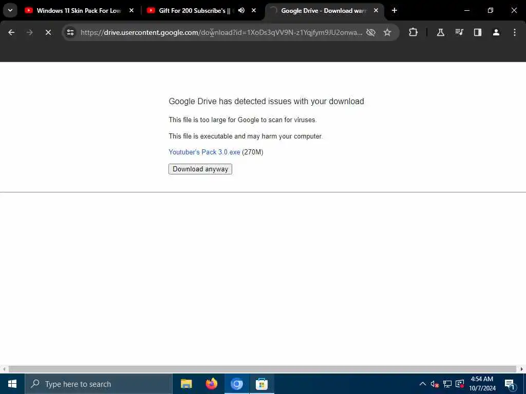
Task: Open Chrome three-dot menu
Action: (x=514, y=32)
